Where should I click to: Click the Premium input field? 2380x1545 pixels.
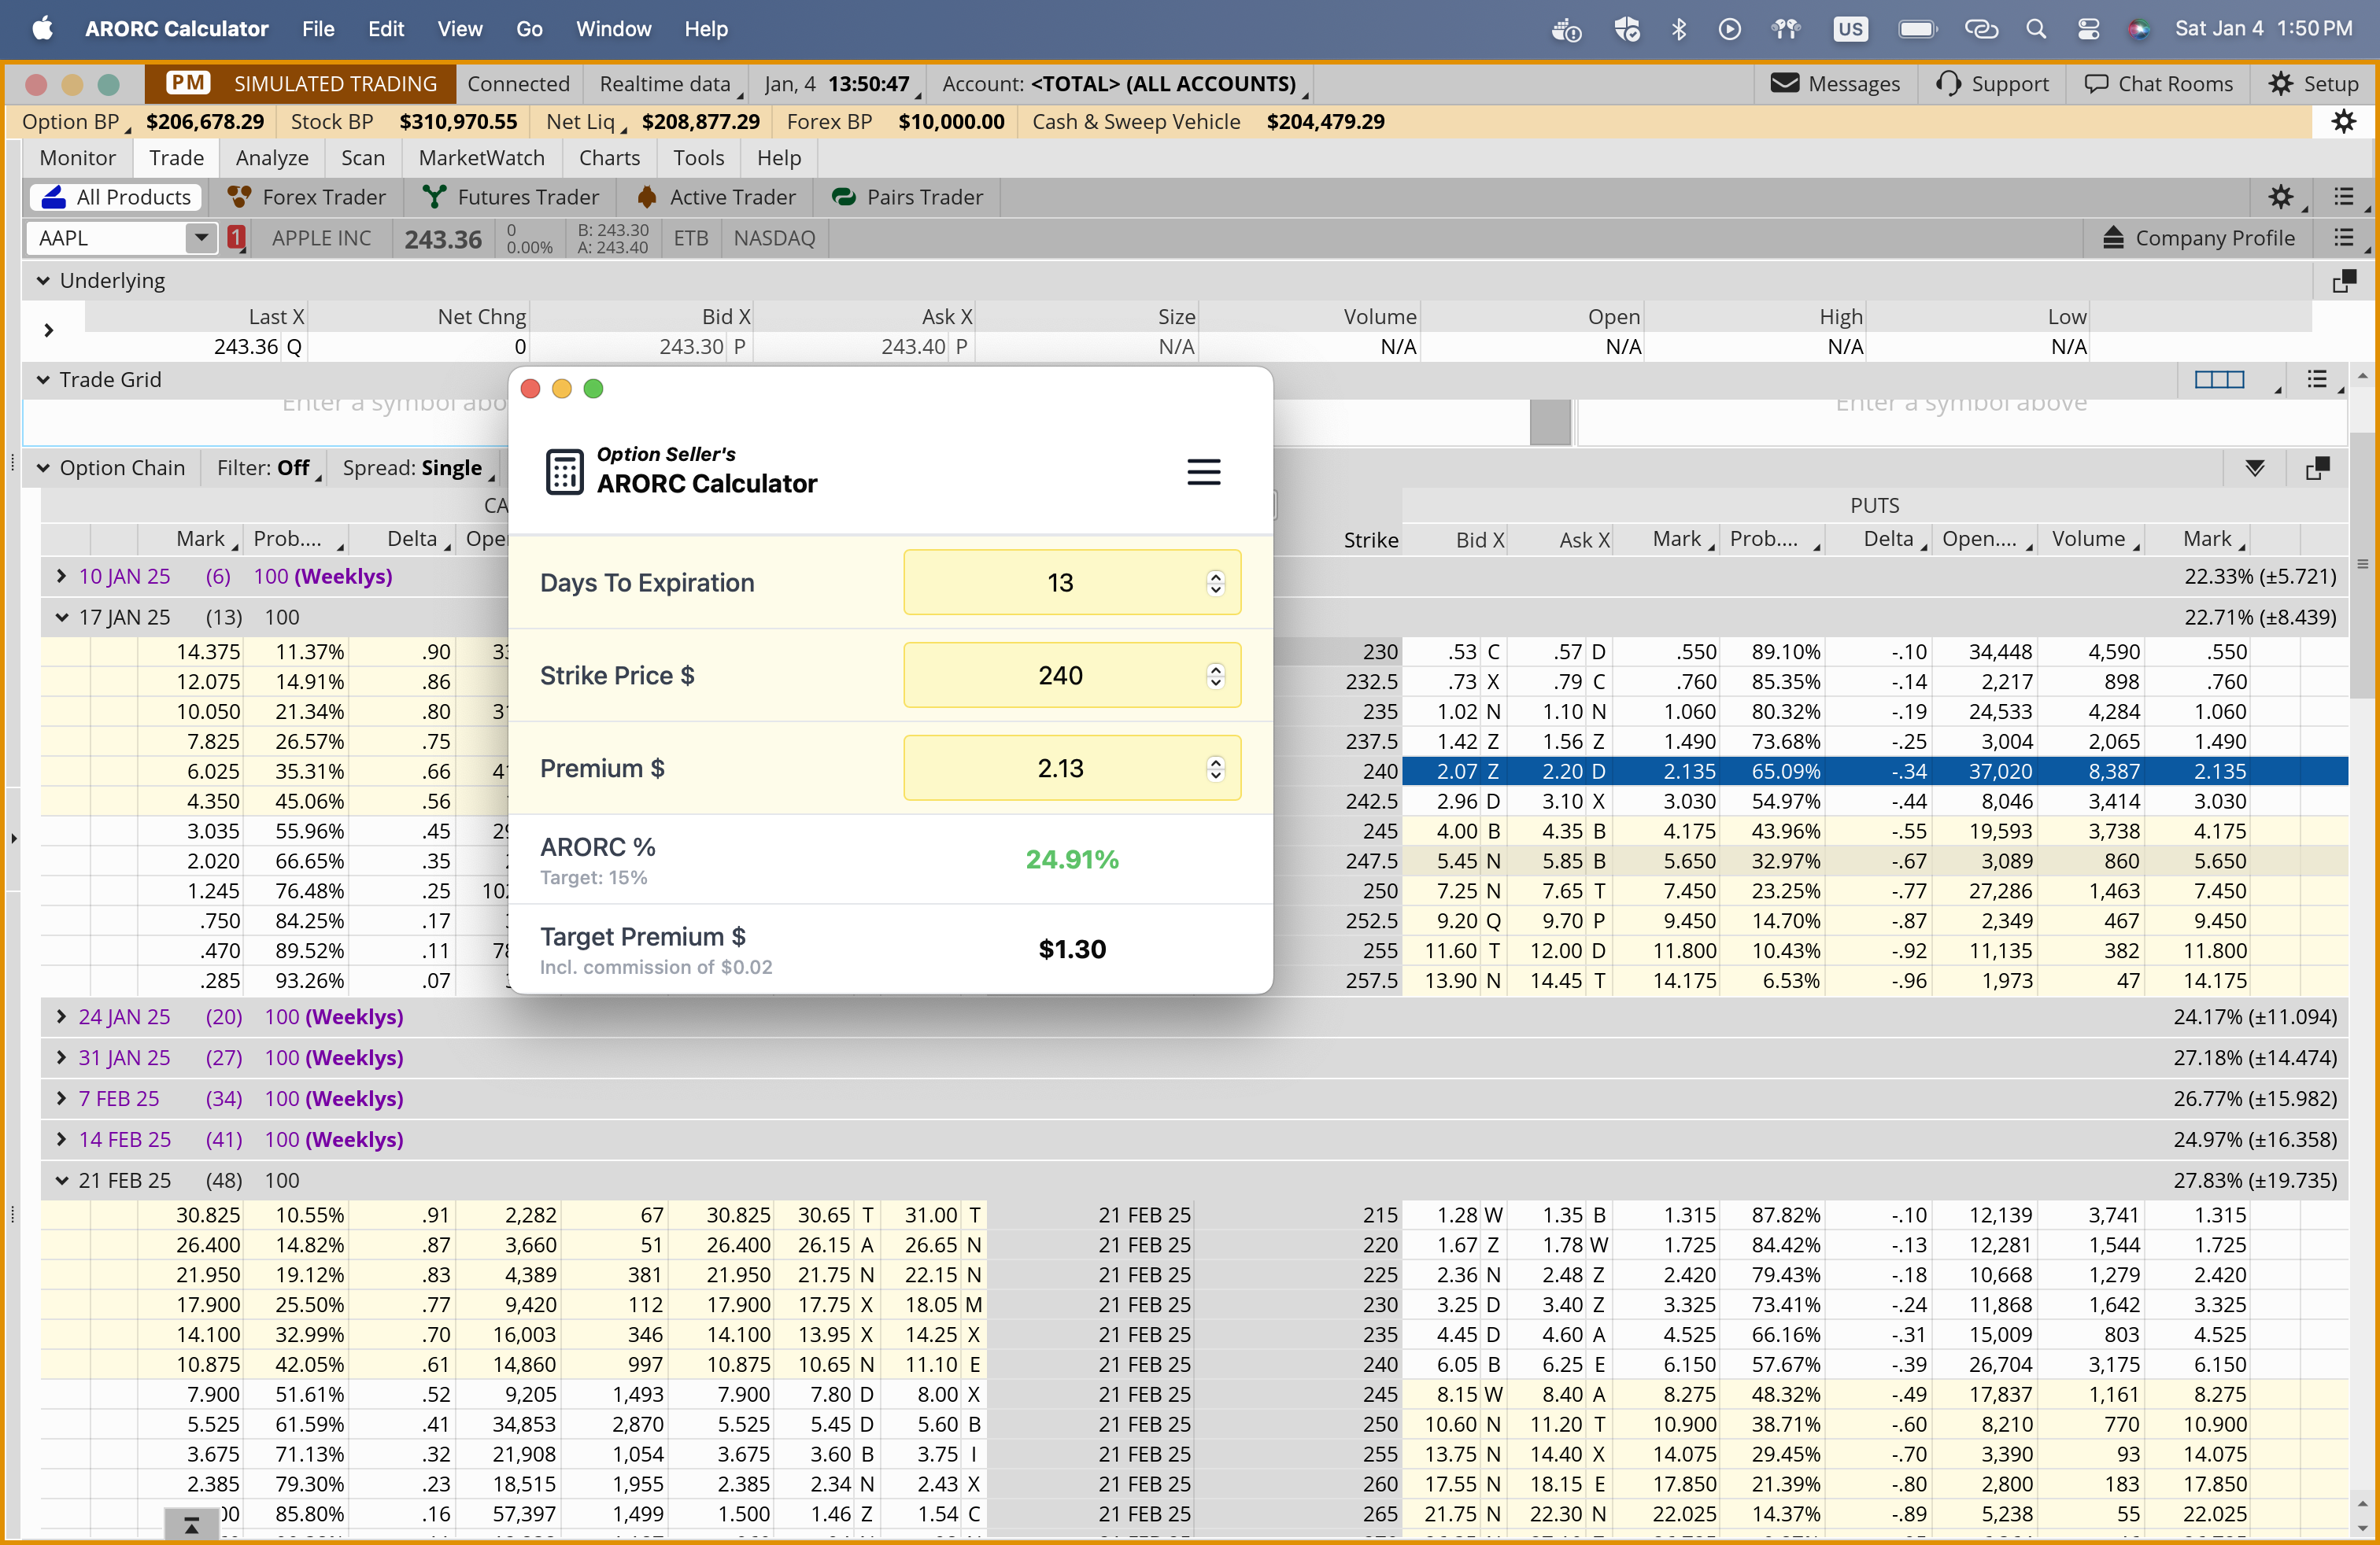pos(1072,769)
